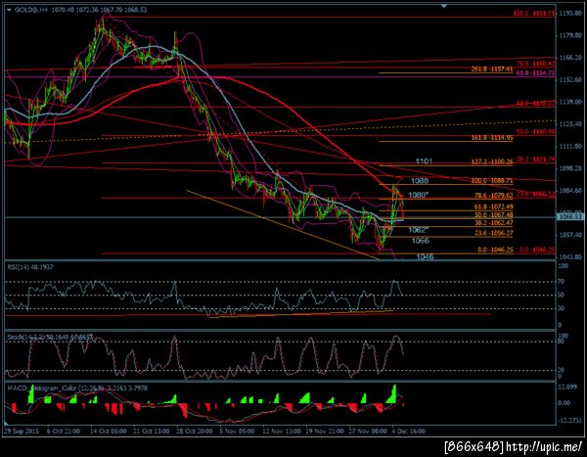Click the 27 Nov 08:00 time axis label
Image resolution: width=587 pixels, height=457 pixels.
(368, 432)
